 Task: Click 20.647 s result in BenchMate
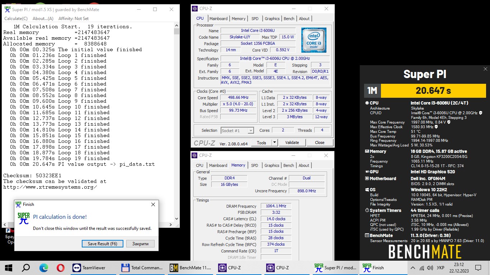(x=433, y=91)
